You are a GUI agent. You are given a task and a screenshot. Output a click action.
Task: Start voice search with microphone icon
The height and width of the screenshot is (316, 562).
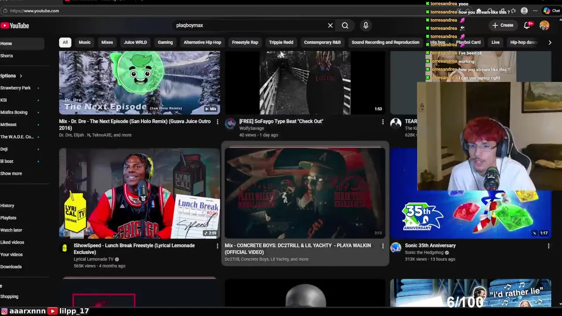tap(366, 25)
